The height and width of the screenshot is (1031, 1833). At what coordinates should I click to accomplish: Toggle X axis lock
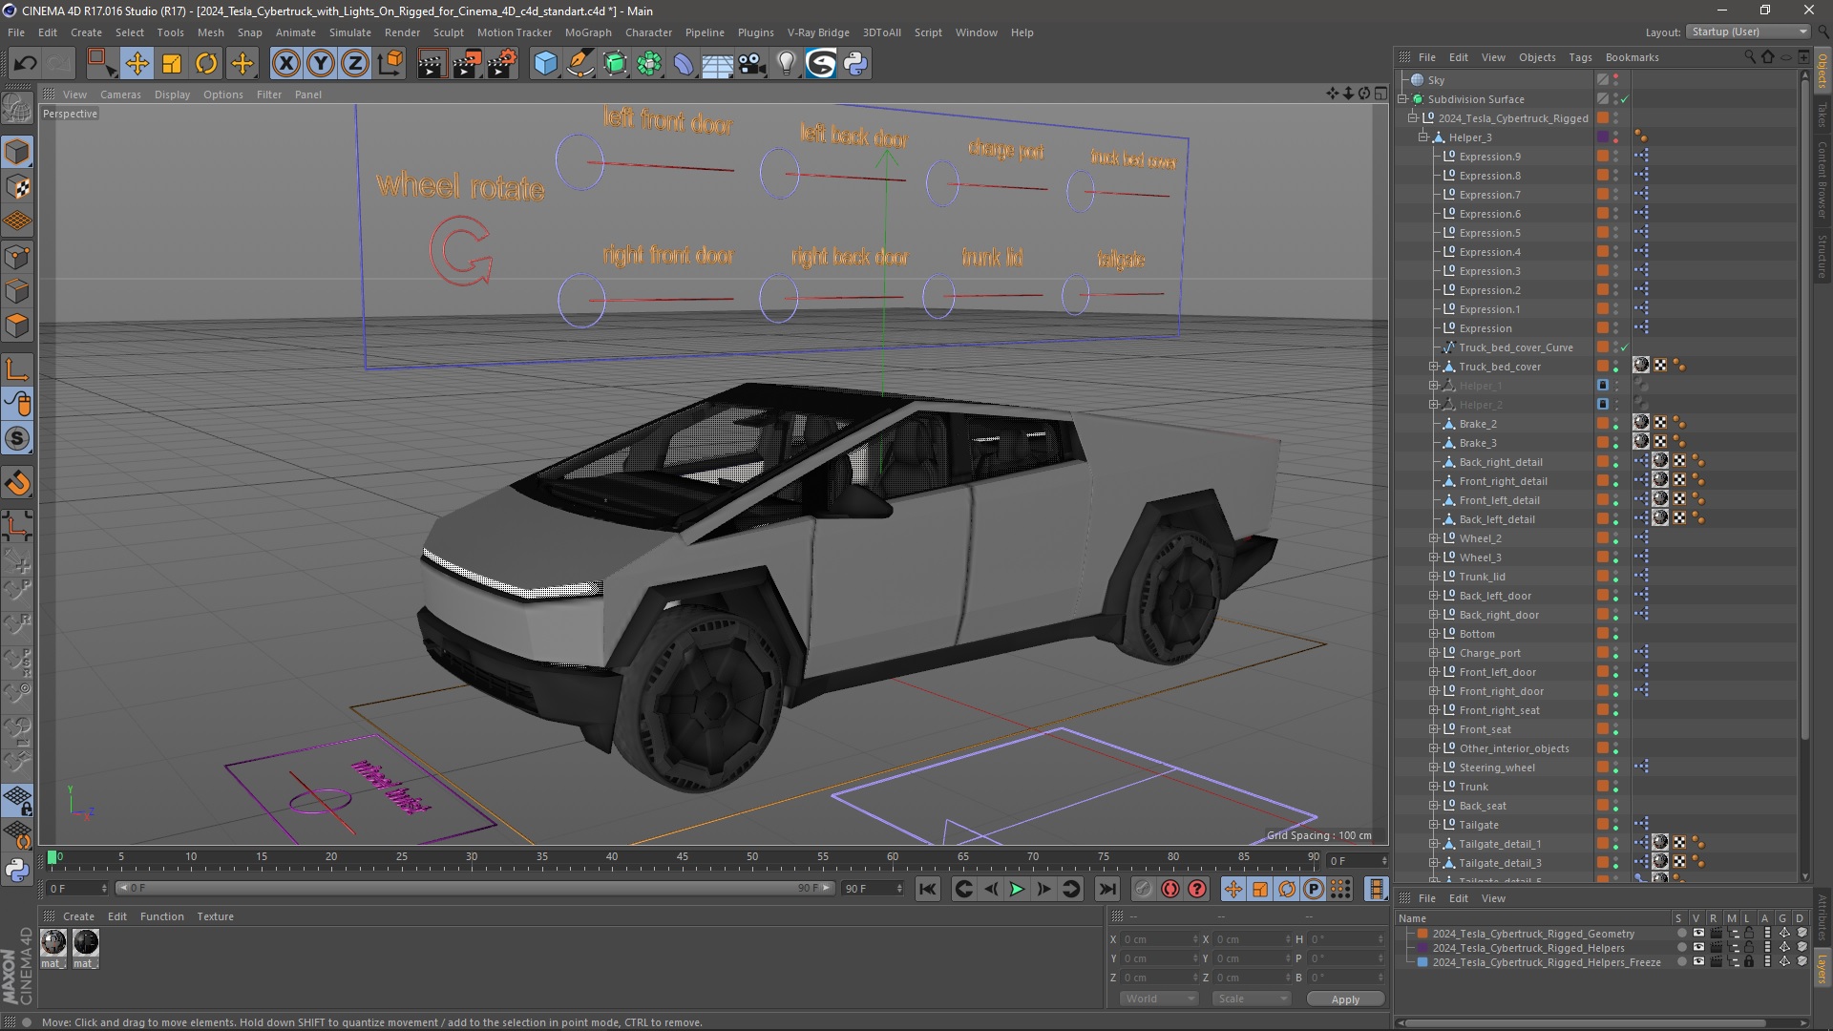(285, 64)
